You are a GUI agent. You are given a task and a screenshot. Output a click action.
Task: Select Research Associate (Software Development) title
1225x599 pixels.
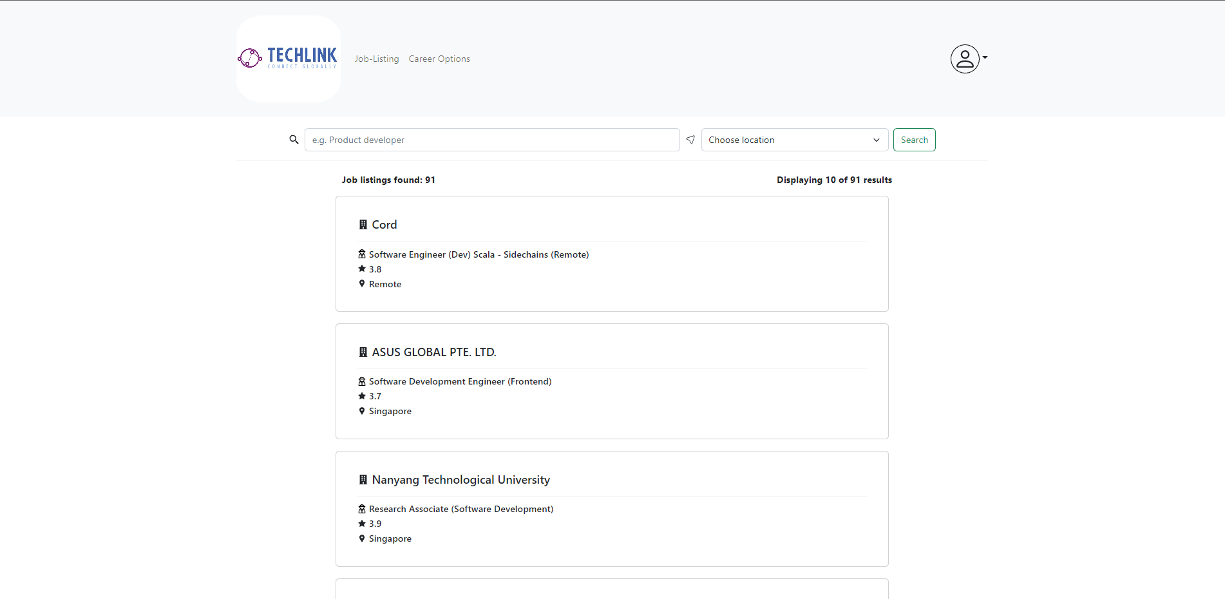(x=461, y=509)
